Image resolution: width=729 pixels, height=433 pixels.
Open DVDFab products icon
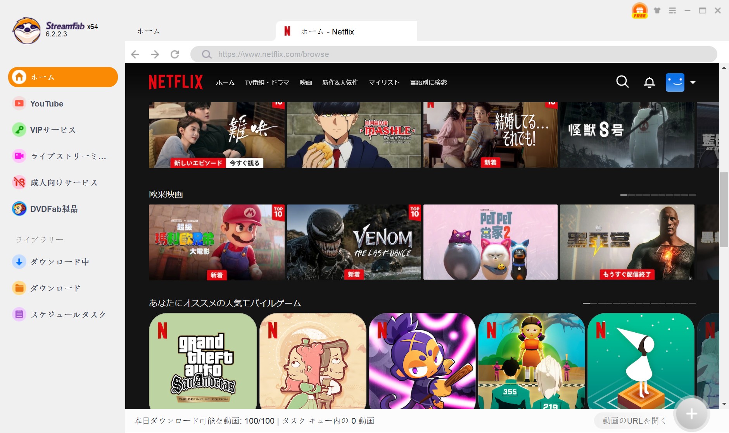pyautogui.click(x=19, y=209)
